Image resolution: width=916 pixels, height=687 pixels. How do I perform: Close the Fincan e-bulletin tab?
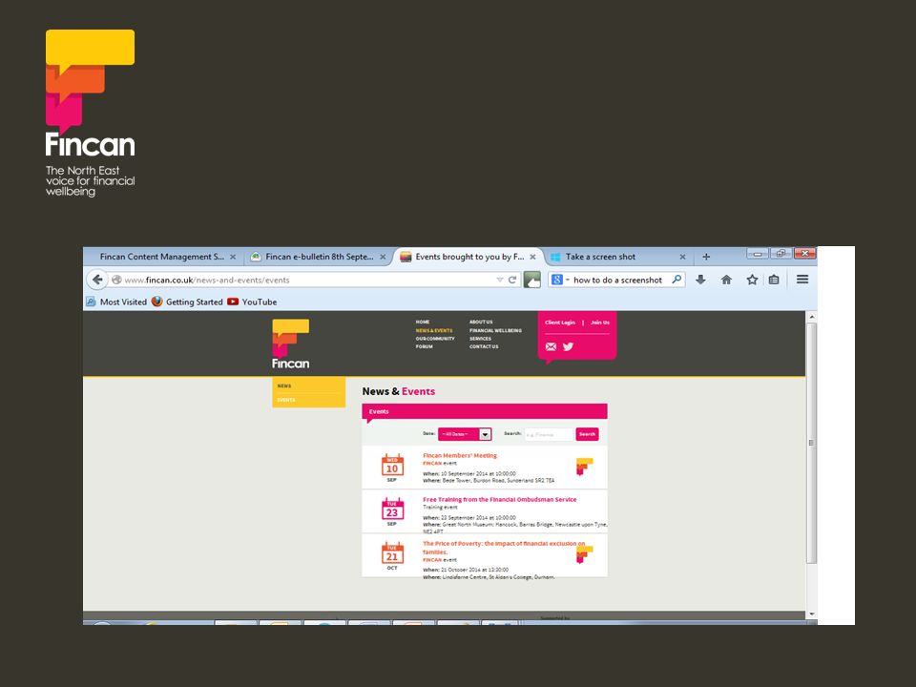(383, 257)
